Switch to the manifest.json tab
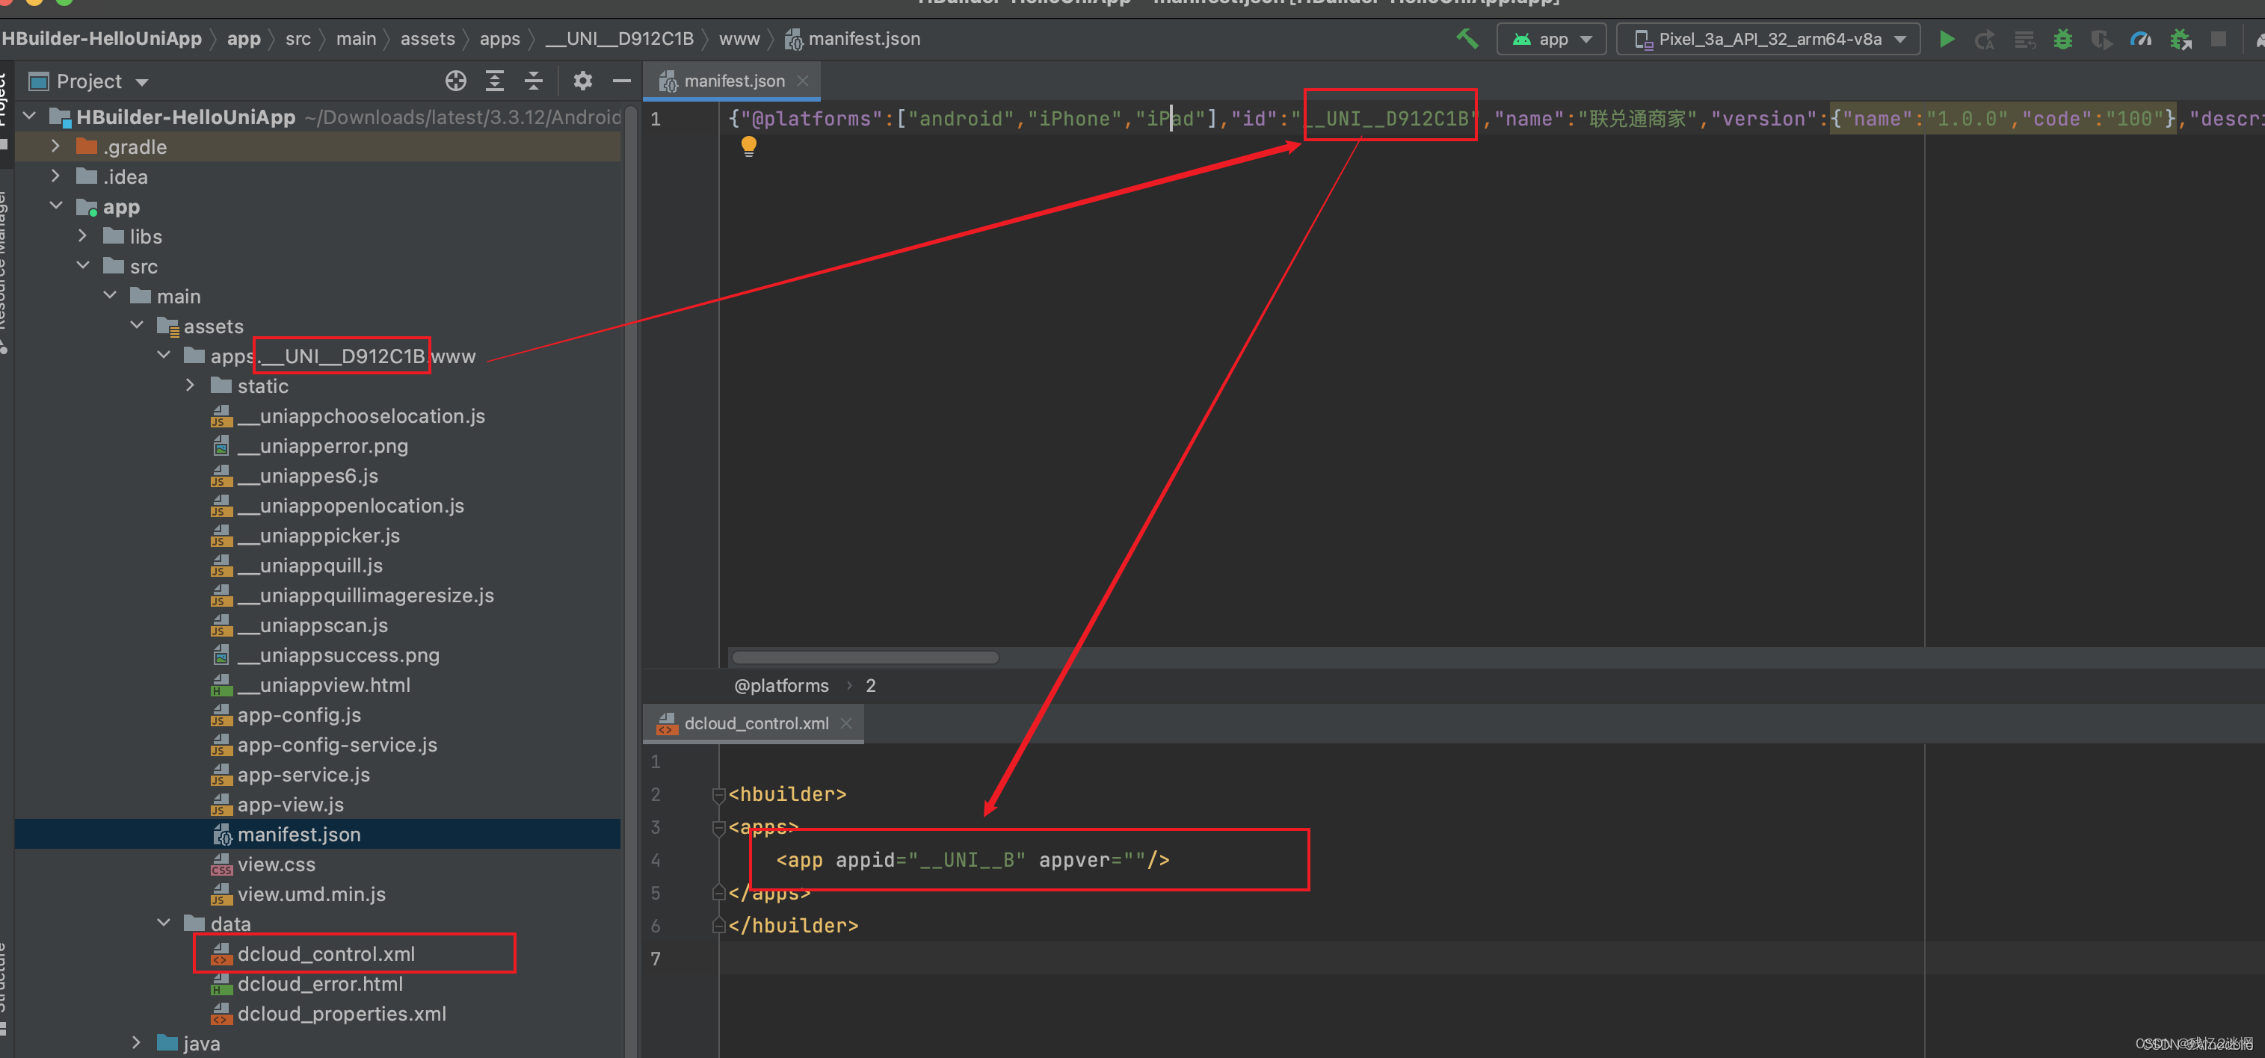 click(x=732, y=81)
